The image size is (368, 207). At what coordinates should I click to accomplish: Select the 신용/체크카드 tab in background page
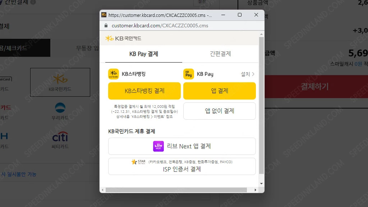pos(25,48)
